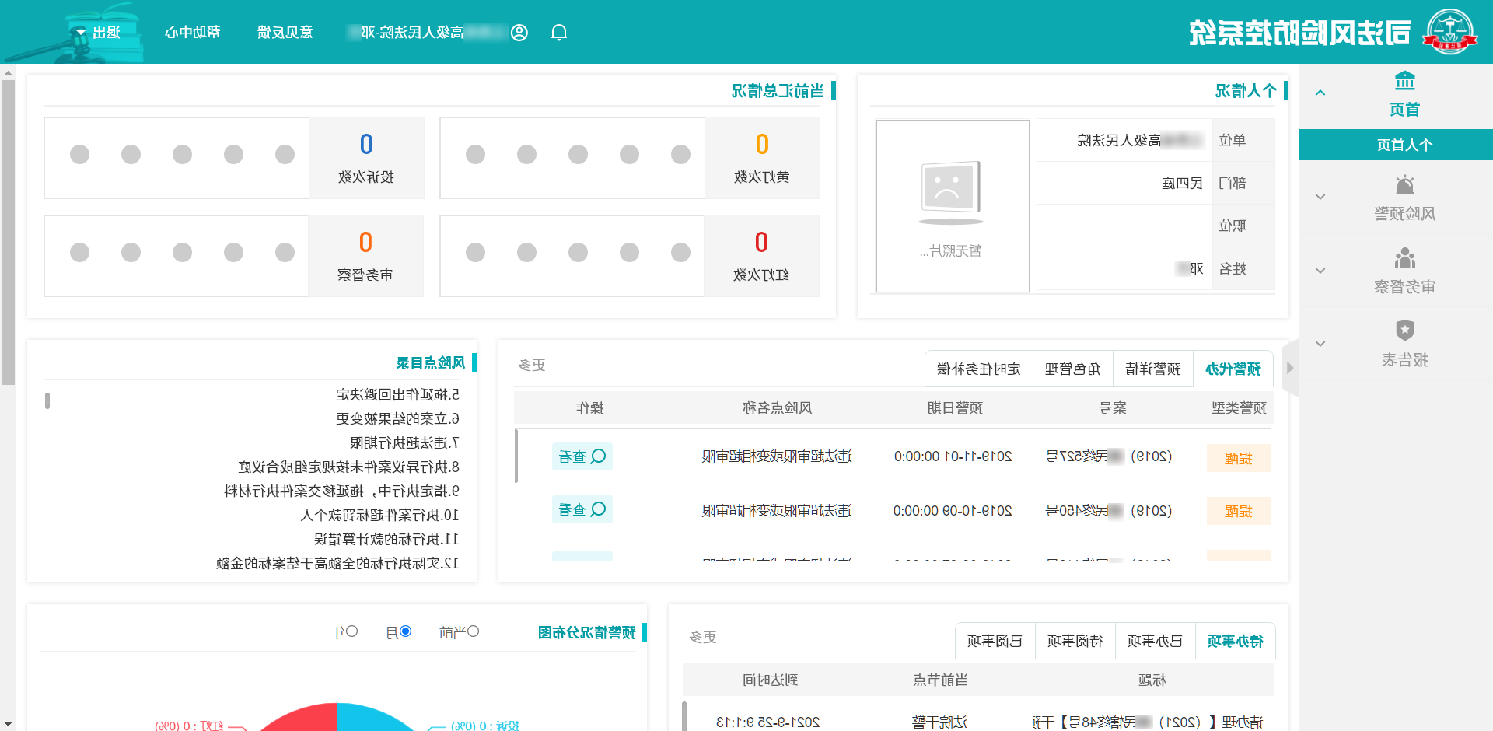This screenshot has width=1493, height=731.
Task: Switch to the 待阅事项 tab
Action: (1075, 641)
